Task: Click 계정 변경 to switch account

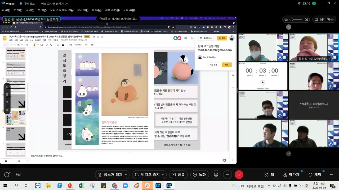Action: click(x=213, y=65)
